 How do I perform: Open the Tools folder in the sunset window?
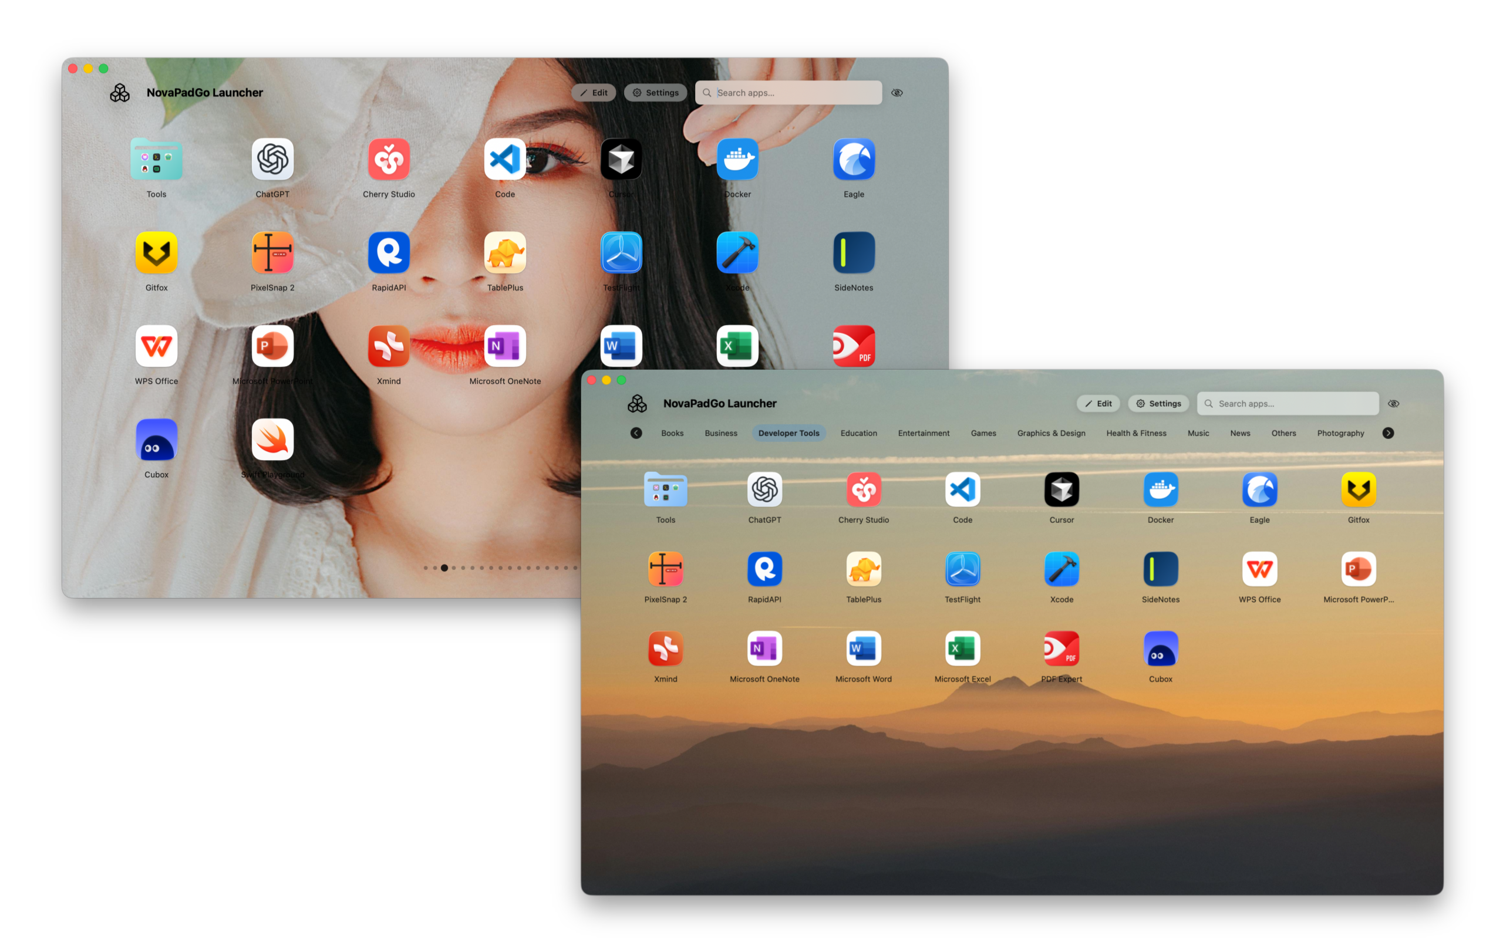[x=665, y=490]
